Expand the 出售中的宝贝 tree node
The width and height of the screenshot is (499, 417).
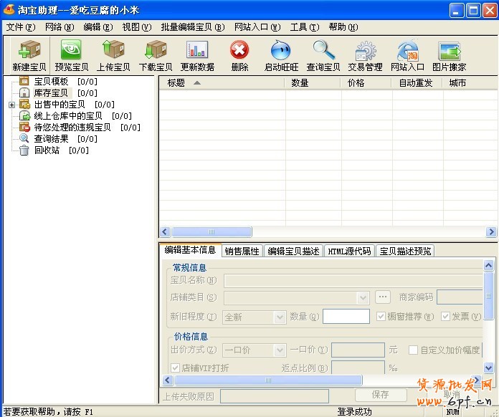[11, 105]
